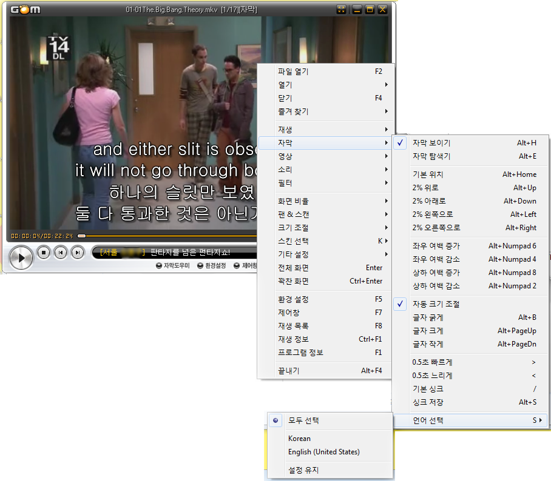This screenshot has width=551, height=481.
Task: Select 싱크 저장 entry
Action: pyautogui.click(x=470, y=402)
